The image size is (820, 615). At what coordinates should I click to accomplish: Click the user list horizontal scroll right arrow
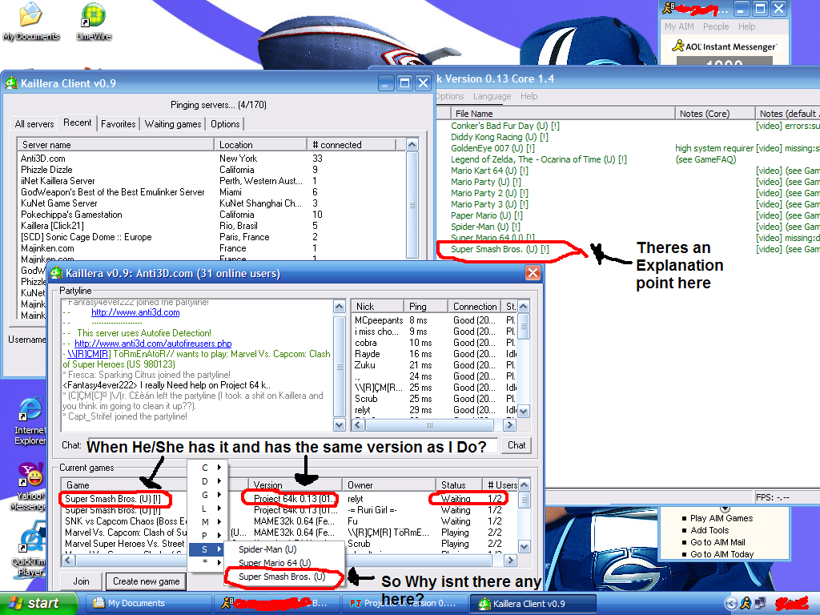click(510, 425)
